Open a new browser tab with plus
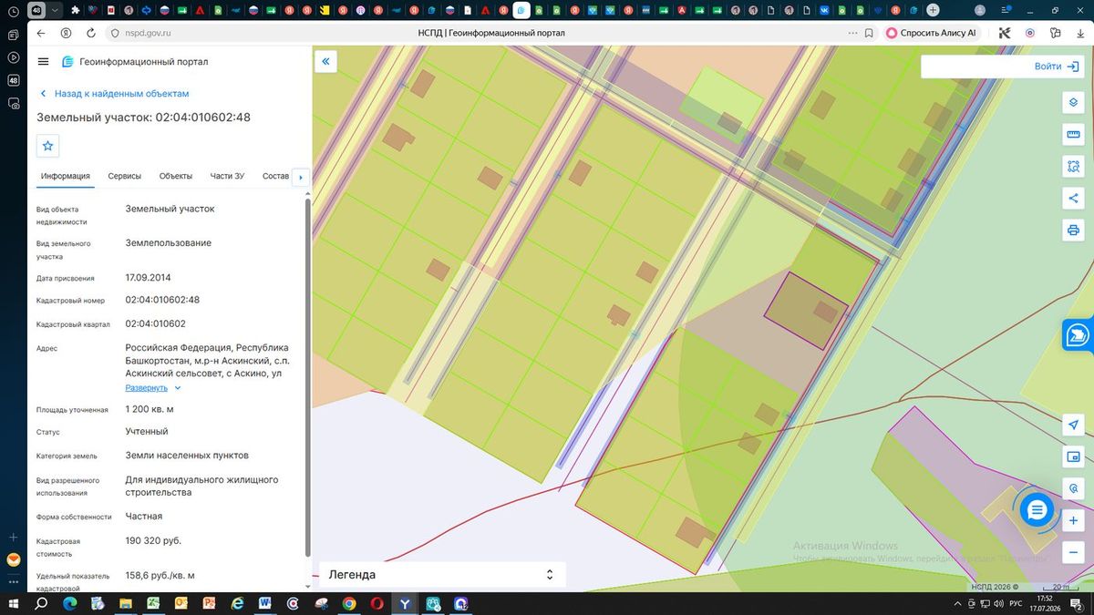This screenshot has height=615, width=1094. tap(933, 10)
